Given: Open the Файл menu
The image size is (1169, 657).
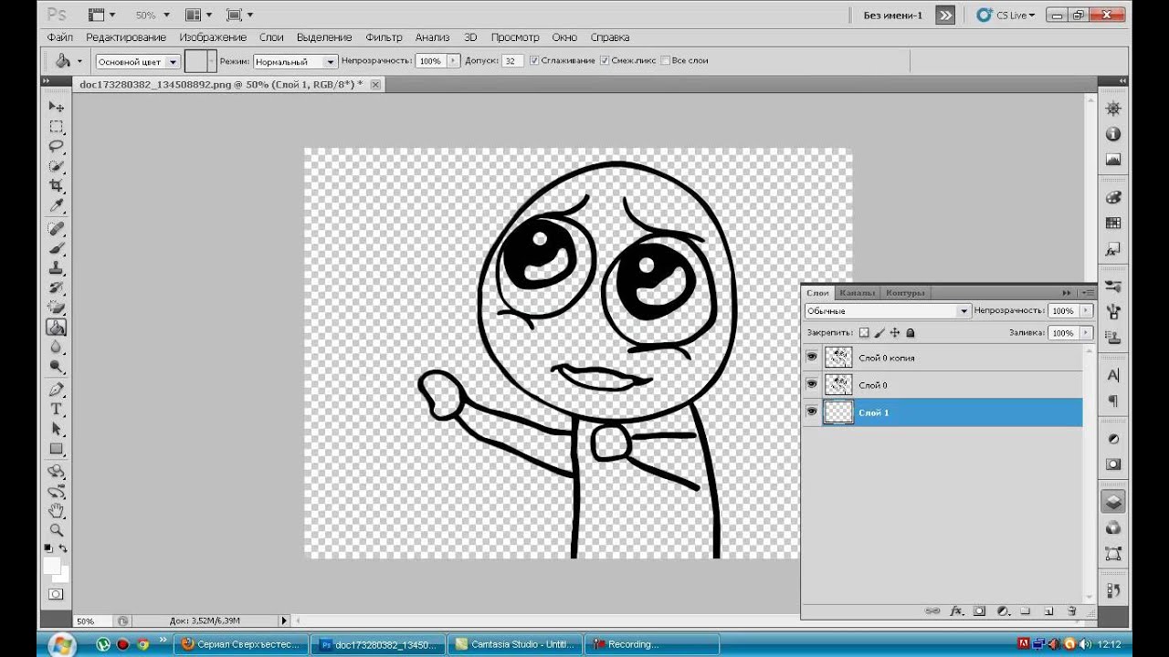Looking at the screenshot, I should [x=60, y=37].
